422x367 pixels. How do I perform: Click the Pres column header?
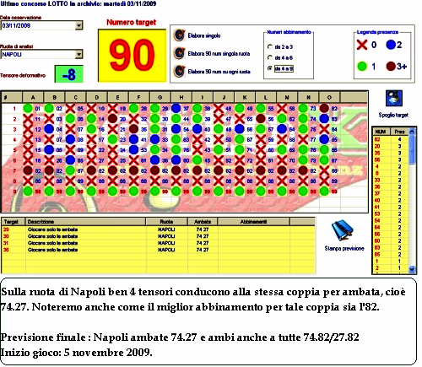point(399,132)
